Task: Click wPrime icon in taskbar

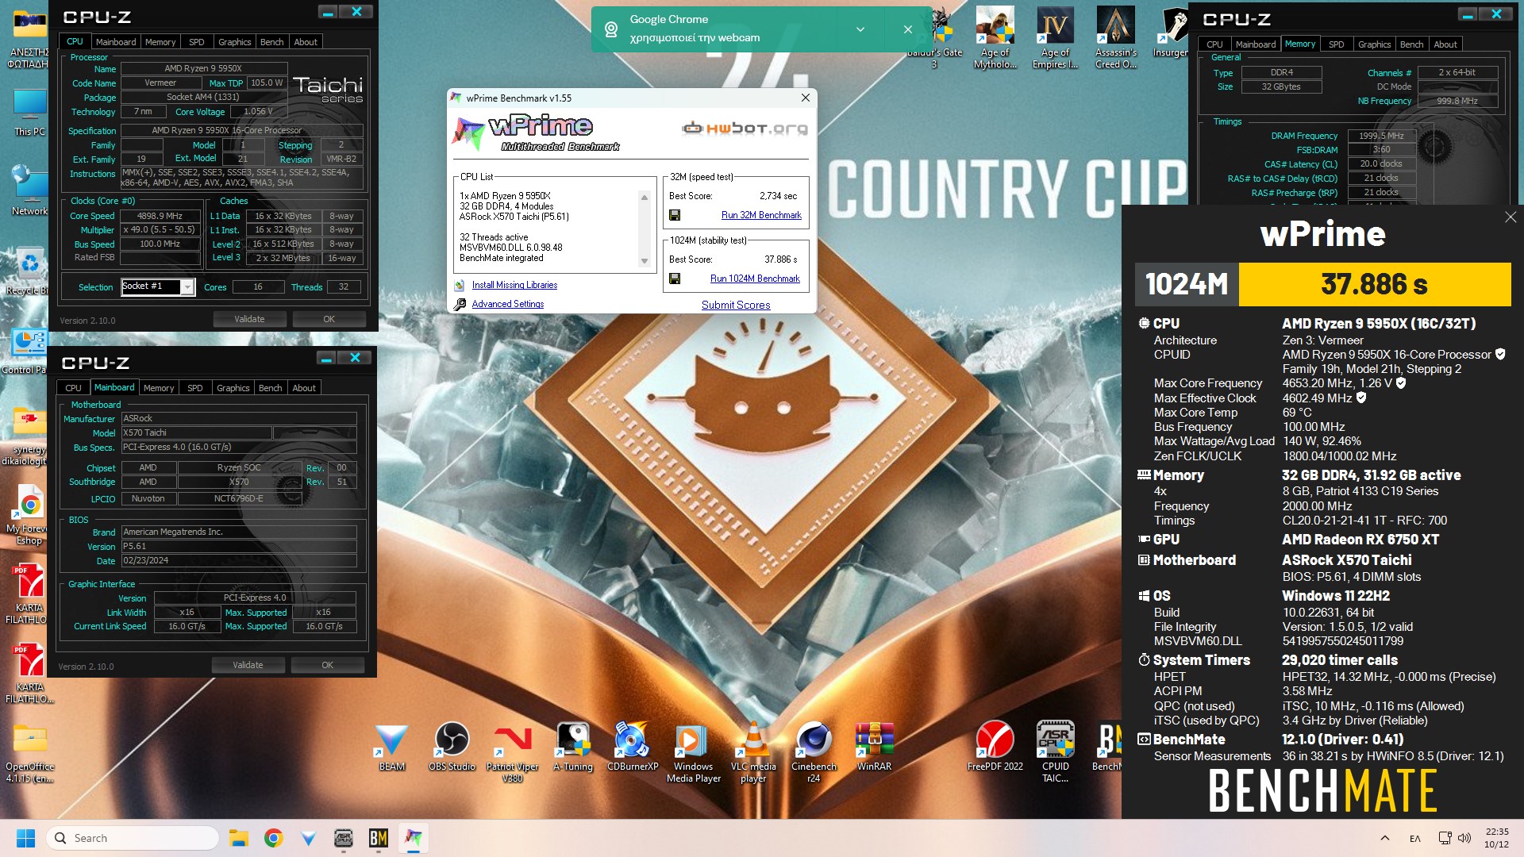Action: [x=414, y=838]
